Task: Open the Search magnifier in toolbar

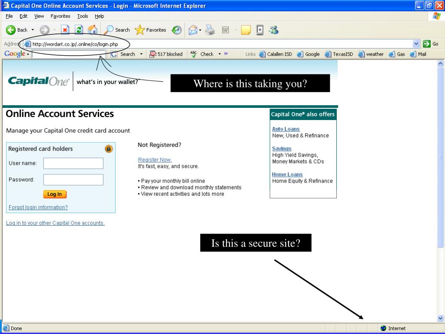Action: click(116, 30)
